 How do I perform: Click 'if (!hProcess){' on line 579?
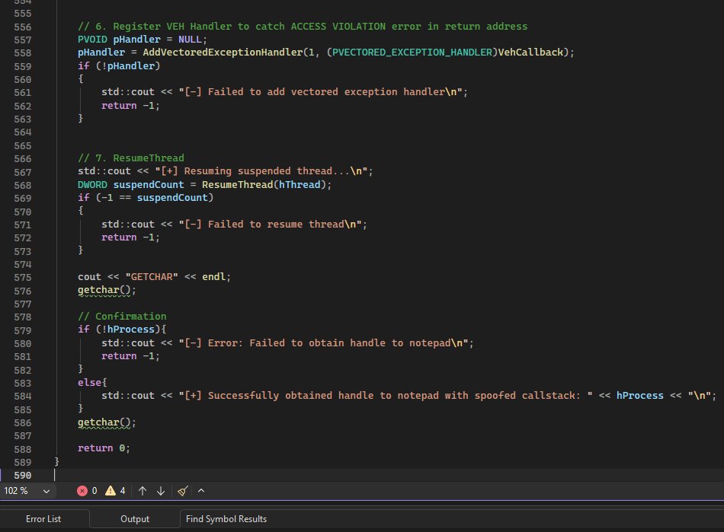point(122,330)
